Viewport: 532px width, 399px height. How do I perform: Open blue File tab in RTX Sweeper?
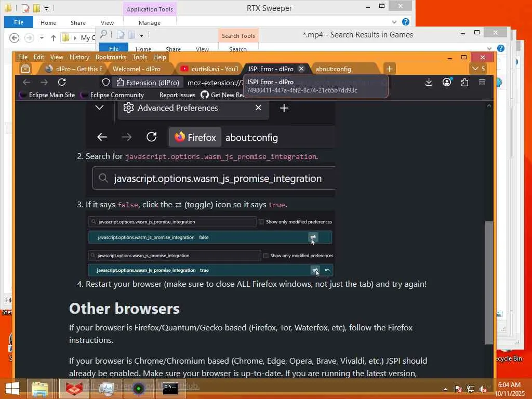point(19,22)
